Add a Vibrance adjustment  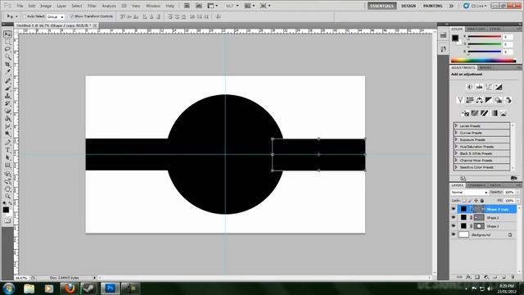(460, 100)
